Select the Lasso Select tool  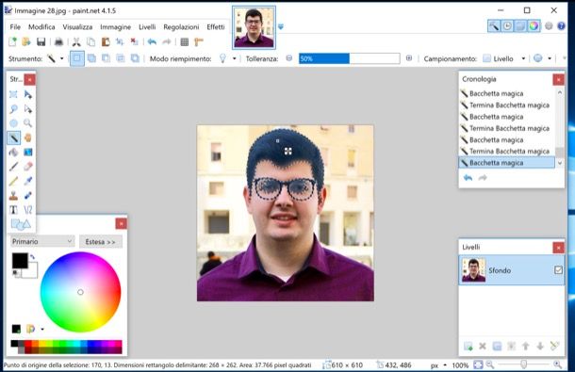[x=13, y=109]
